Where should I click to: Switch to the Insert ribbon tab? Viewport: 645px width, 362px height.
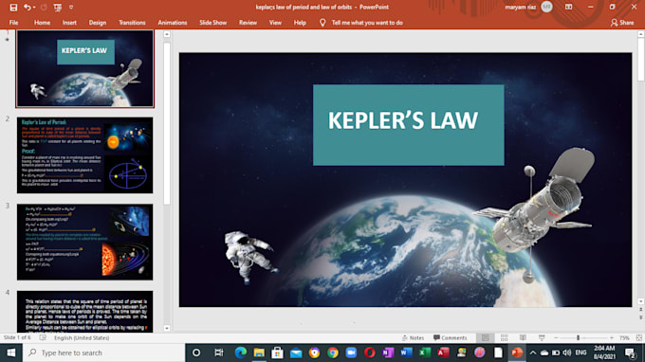click(69, 23)
